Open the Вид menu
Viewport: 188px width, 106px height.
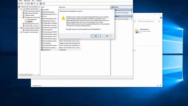coord(33,1)
